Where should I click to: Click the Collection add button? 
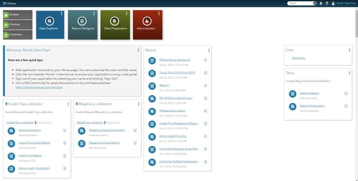pos(17,35)
